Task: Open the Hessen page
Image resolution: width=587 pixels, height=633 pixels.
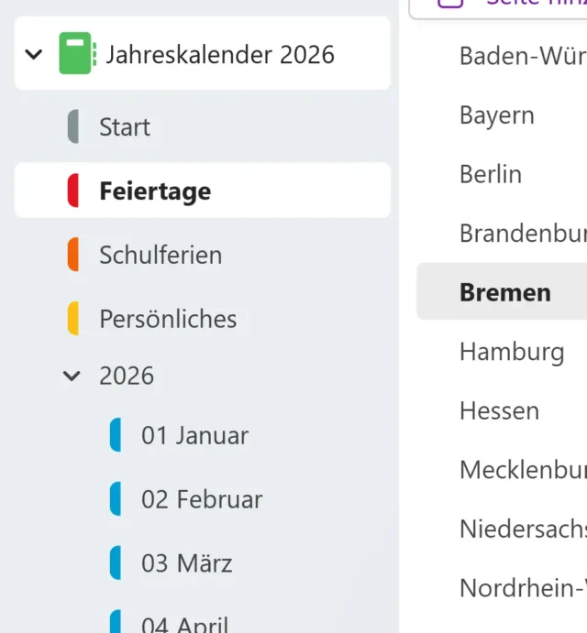Action: pos(501,410)
